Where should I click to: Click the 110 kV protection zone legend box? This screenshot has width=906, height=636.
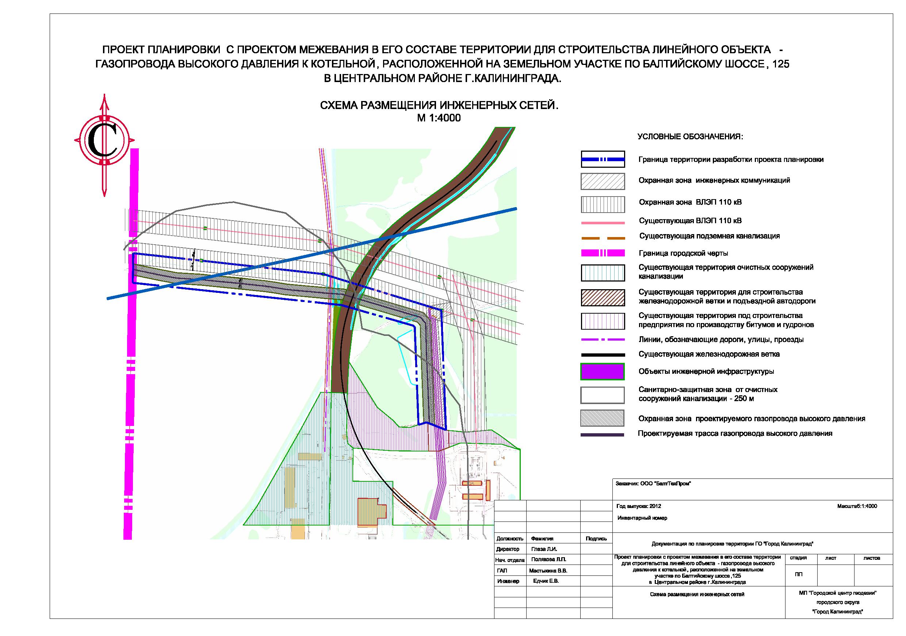point(602,204)
